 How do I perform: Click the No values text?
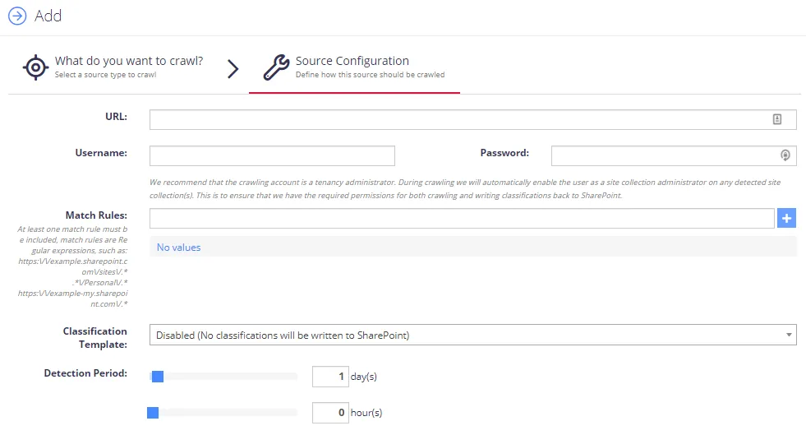click(178, 248)
